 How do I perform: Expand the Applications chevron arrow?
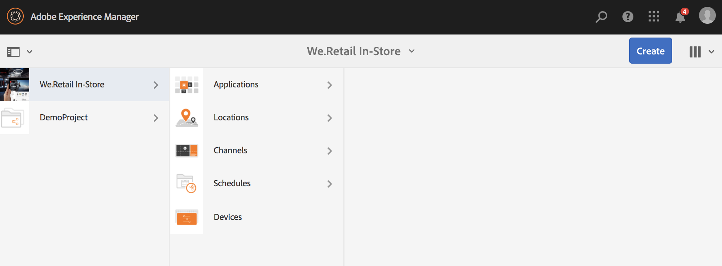click(x=330, y=85)
